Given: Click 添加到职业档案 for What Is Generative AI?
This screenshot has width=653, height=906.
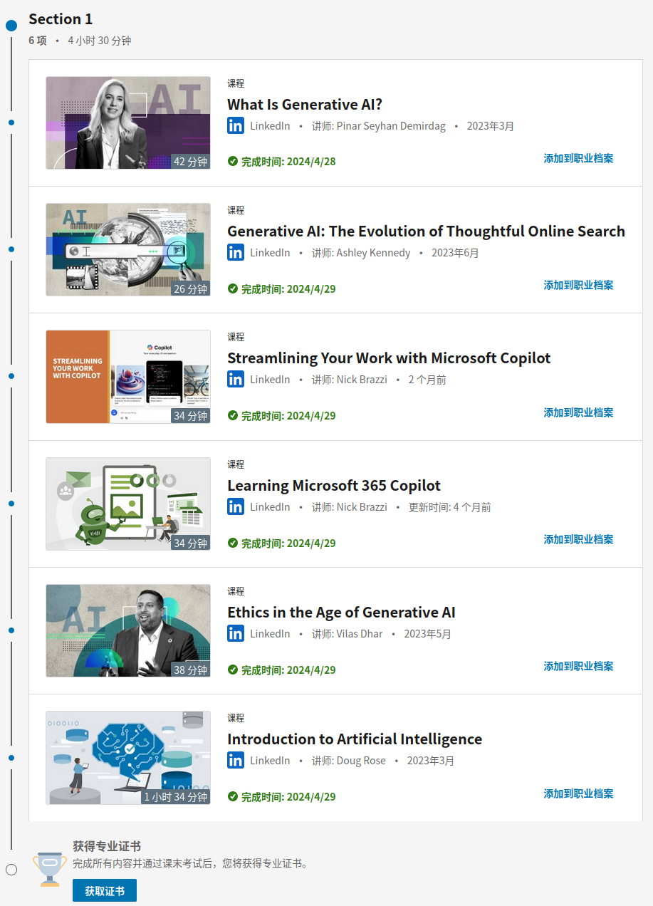Looking at the screenshot, I should click(x=578, y=158).
